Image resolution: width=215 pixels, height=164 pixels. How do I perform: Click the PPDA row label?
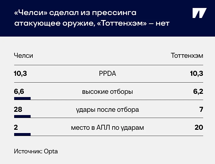tap(107, 74)
